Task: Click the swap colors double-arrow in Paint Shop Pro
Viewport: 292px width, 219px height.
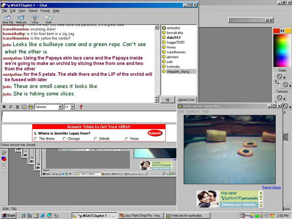Action: tap(282, 31)
